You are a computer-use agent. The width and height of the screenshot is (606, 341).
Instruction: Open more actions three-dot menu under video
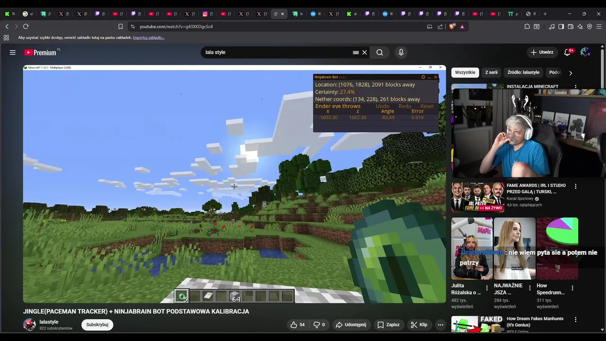(440, 324)
